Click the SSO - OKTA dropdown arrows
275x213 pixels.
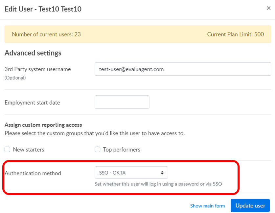click(x=162, y=173)
